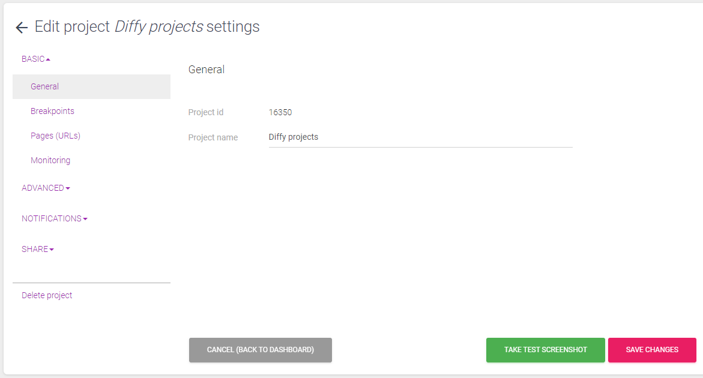Click the Save Changes button

(652, 350)
